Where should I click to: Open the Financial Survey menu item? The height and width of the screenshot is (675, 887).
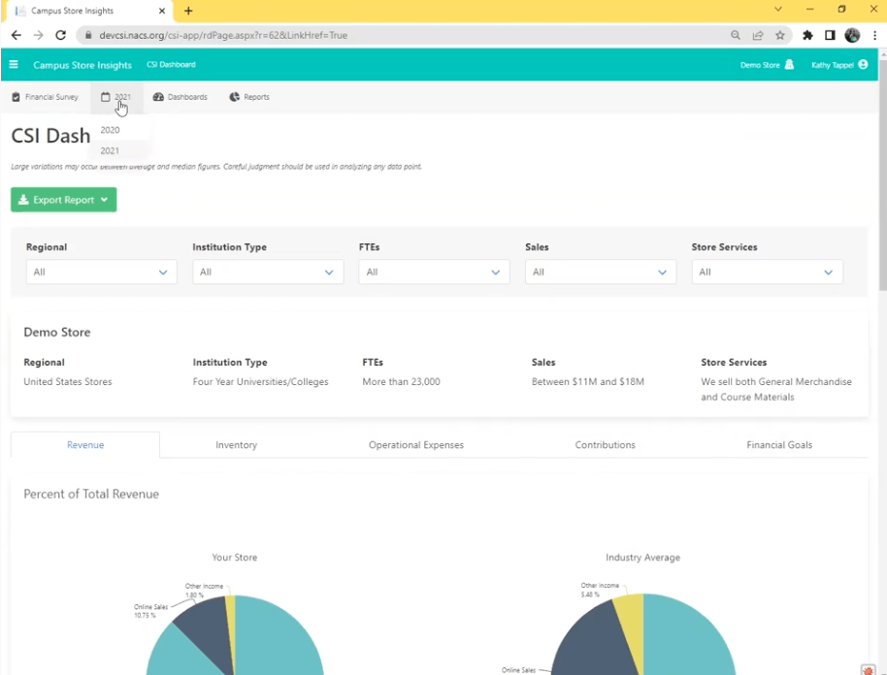pos(46,97)
